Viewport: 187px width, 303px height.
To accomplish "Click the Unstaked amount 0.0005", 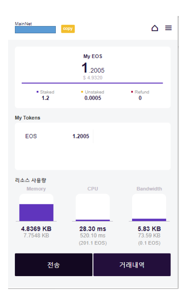I will 93,98.
